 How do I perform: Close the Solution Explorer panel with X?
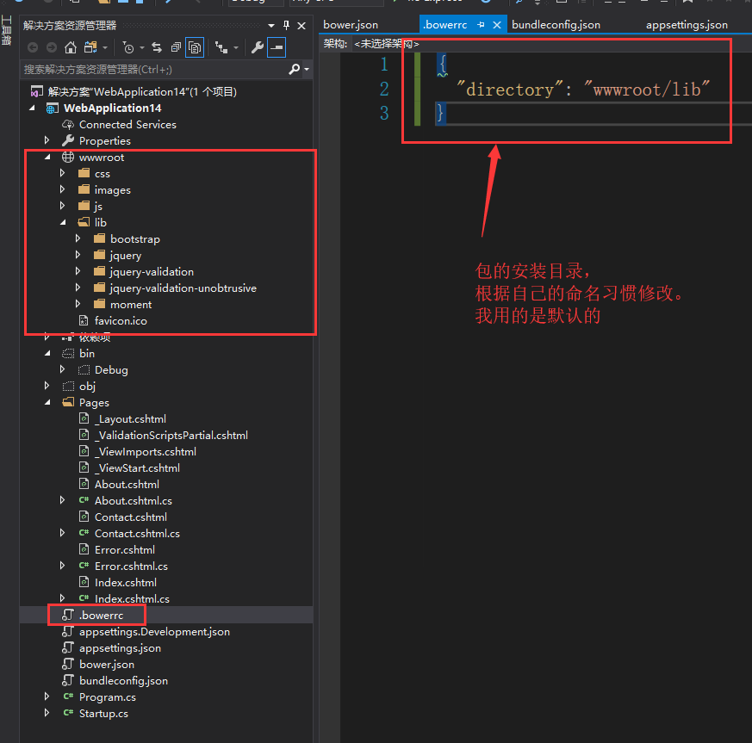point(301,26)
